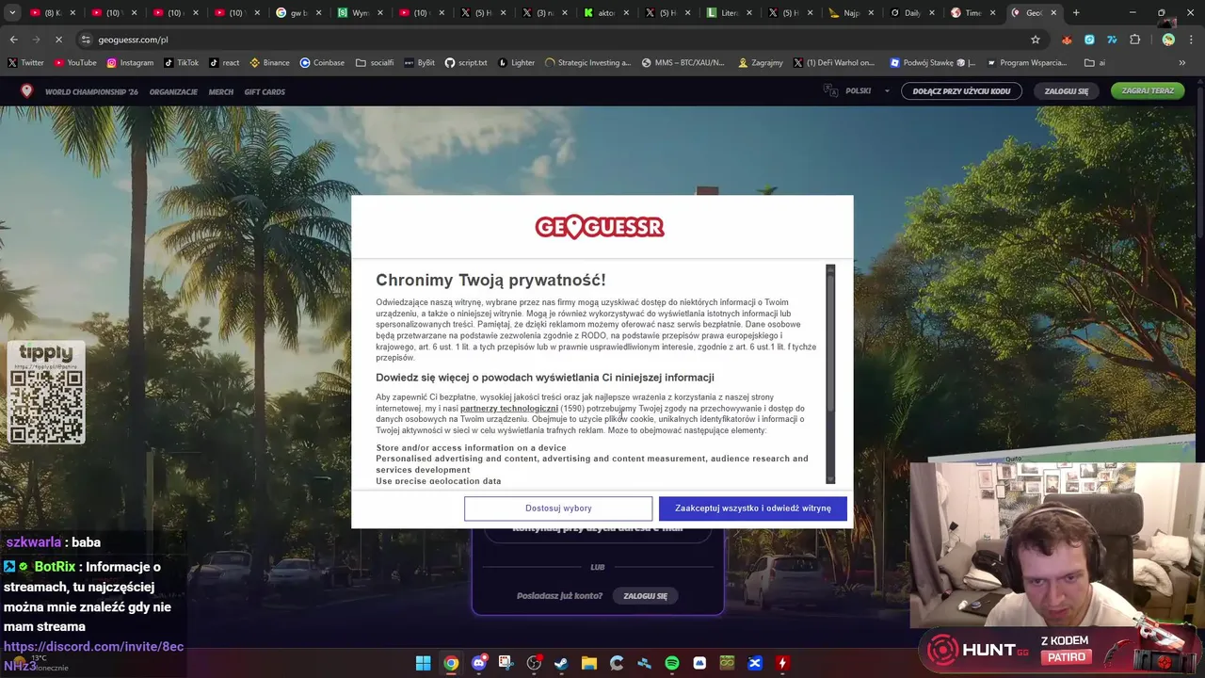The width and height of the screenshot is (1205, 678).
Task: Open the Twitter bookmark
Action: coord(25,63)
